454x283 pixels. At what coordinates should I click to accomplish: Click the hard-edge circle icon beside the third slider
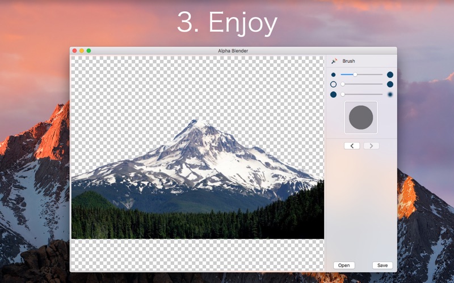333,95
